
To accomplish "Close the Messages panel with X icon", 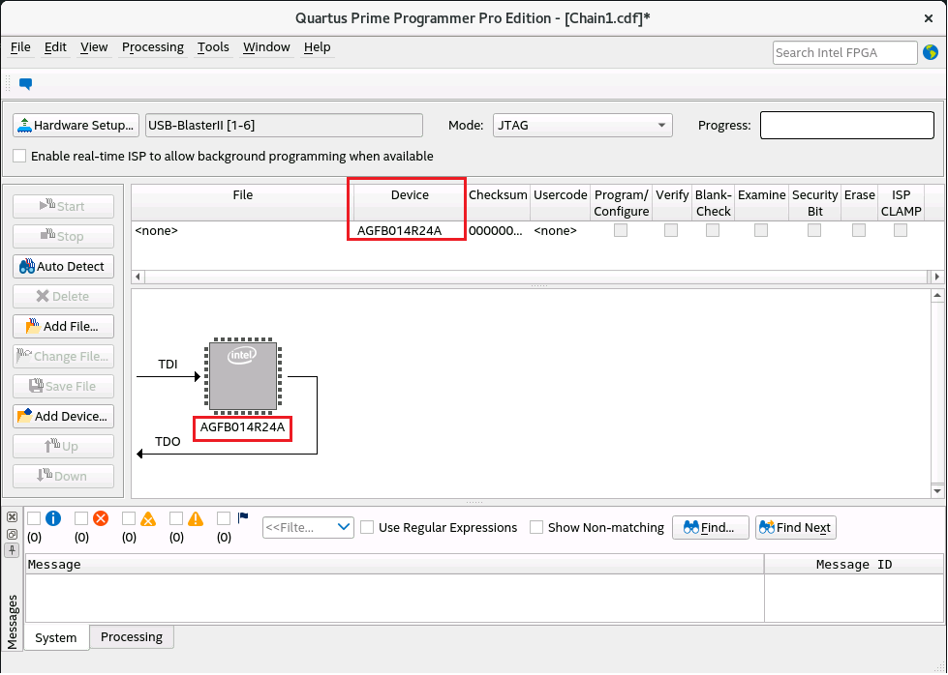I will click(x=12, y=517).
